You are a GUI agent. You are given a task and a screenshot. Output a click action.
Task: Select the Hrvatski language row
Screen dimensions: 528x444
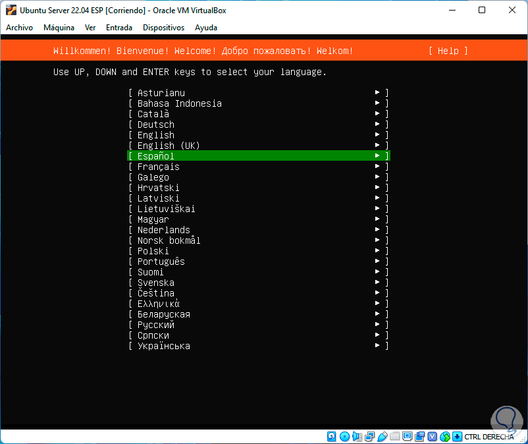pos(259,187)
